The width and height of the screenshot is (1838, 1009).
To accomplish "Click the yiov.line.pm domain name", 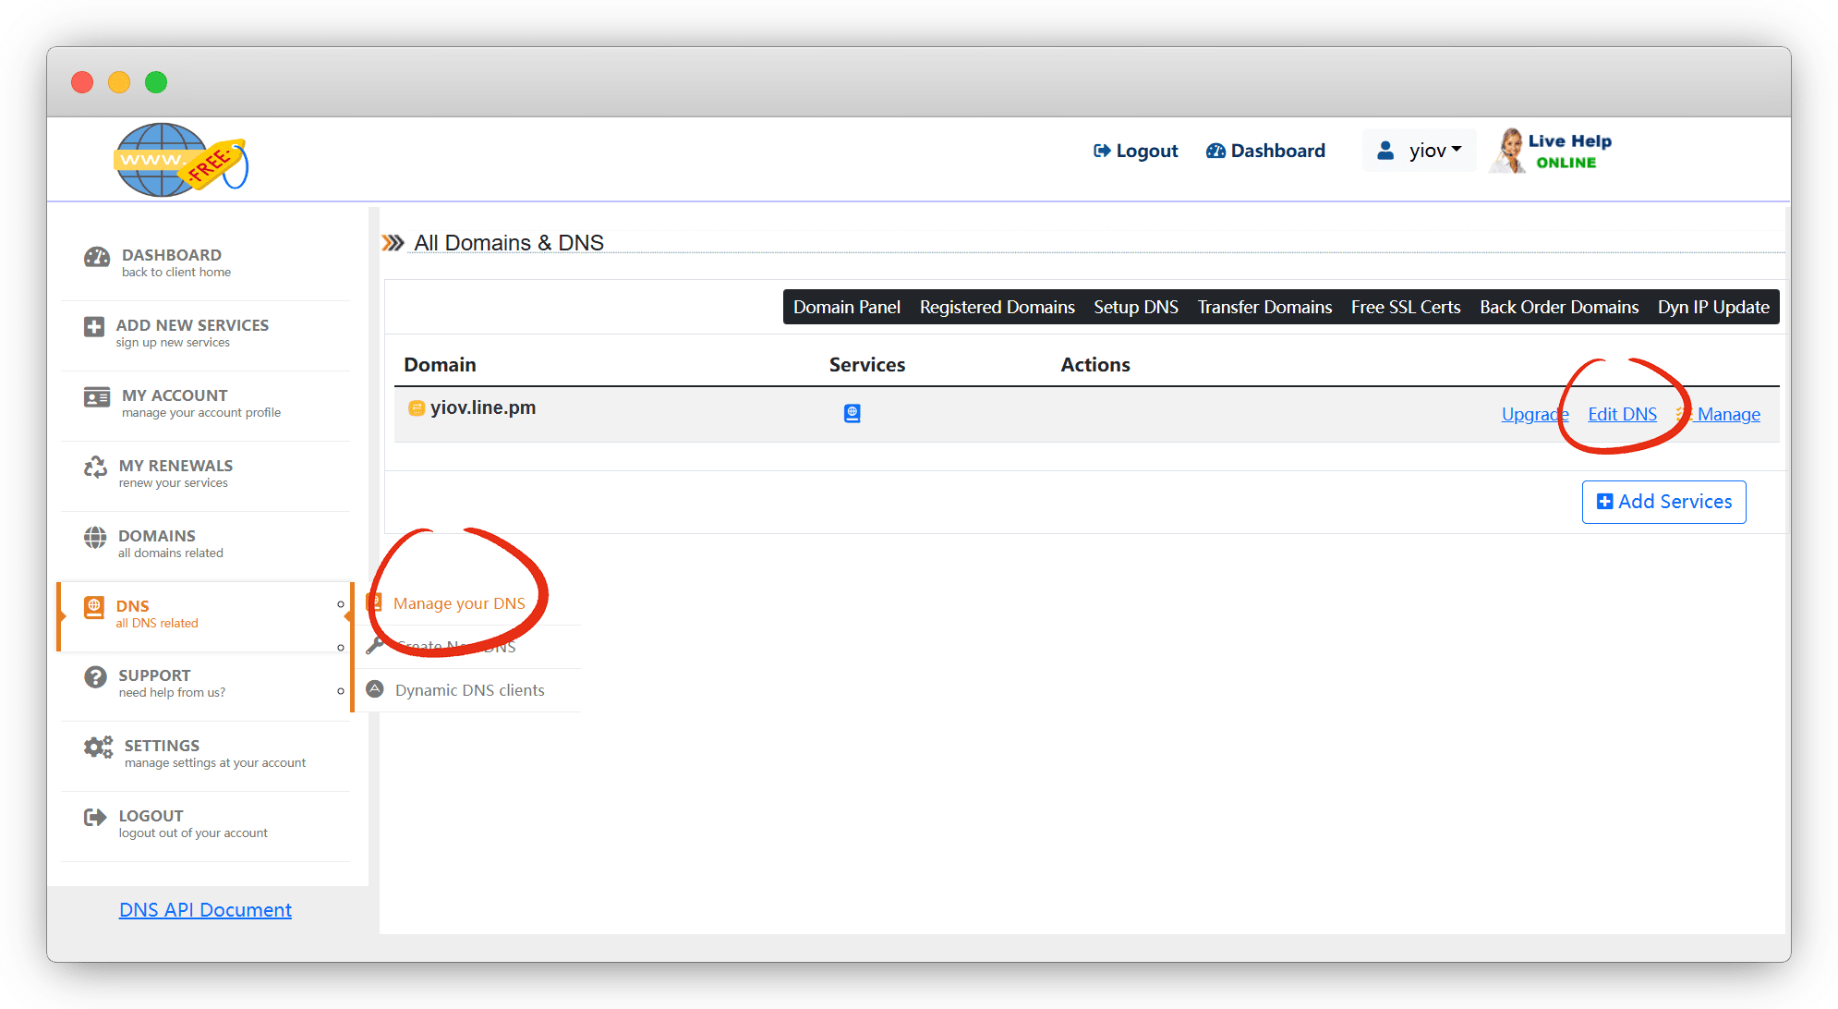I will click(x=482, y=407).
